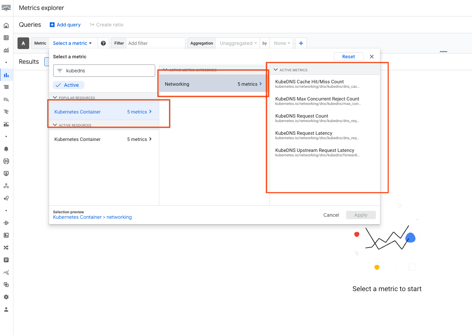Open the Trace explorer staggered-lines icon

(6, 112)
